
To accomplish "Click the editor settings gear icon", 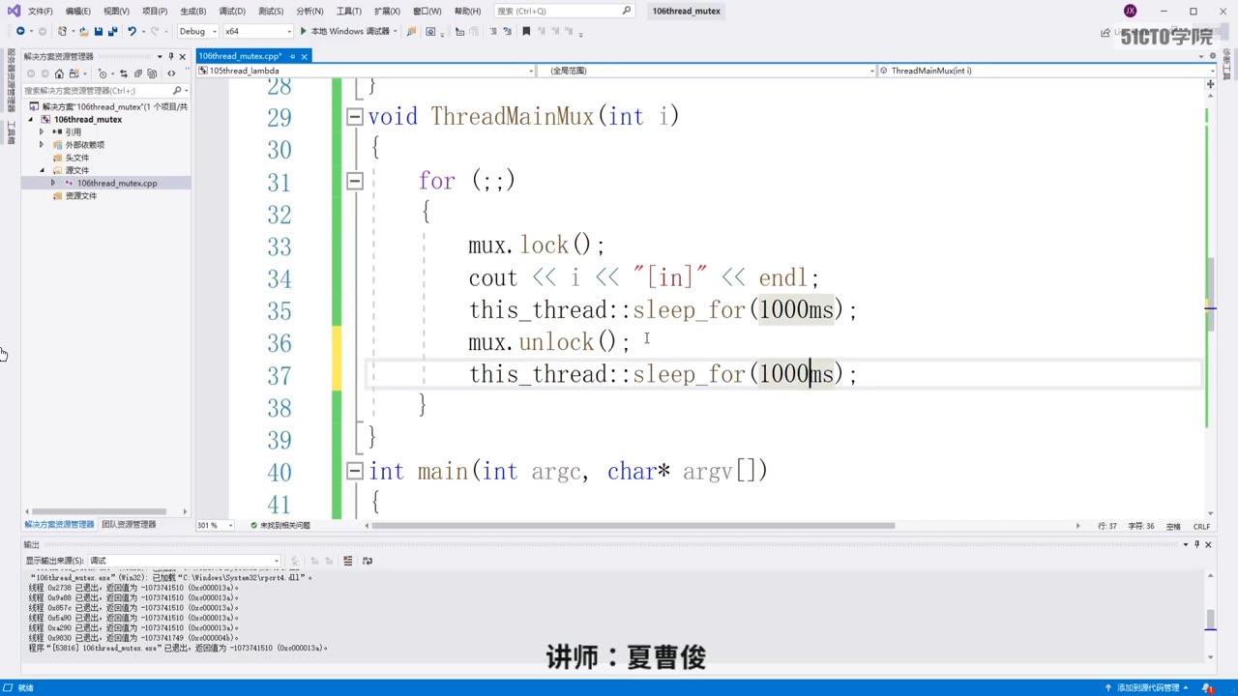I will tap(1213, 56).
